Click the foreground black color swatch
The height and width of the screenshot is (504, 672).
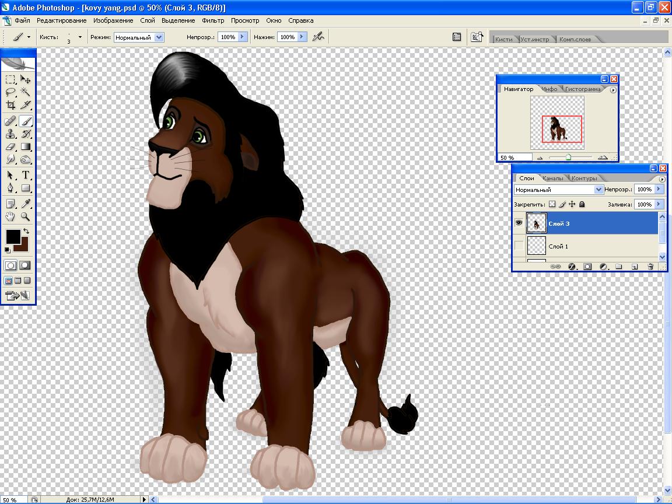pos(13,237)
